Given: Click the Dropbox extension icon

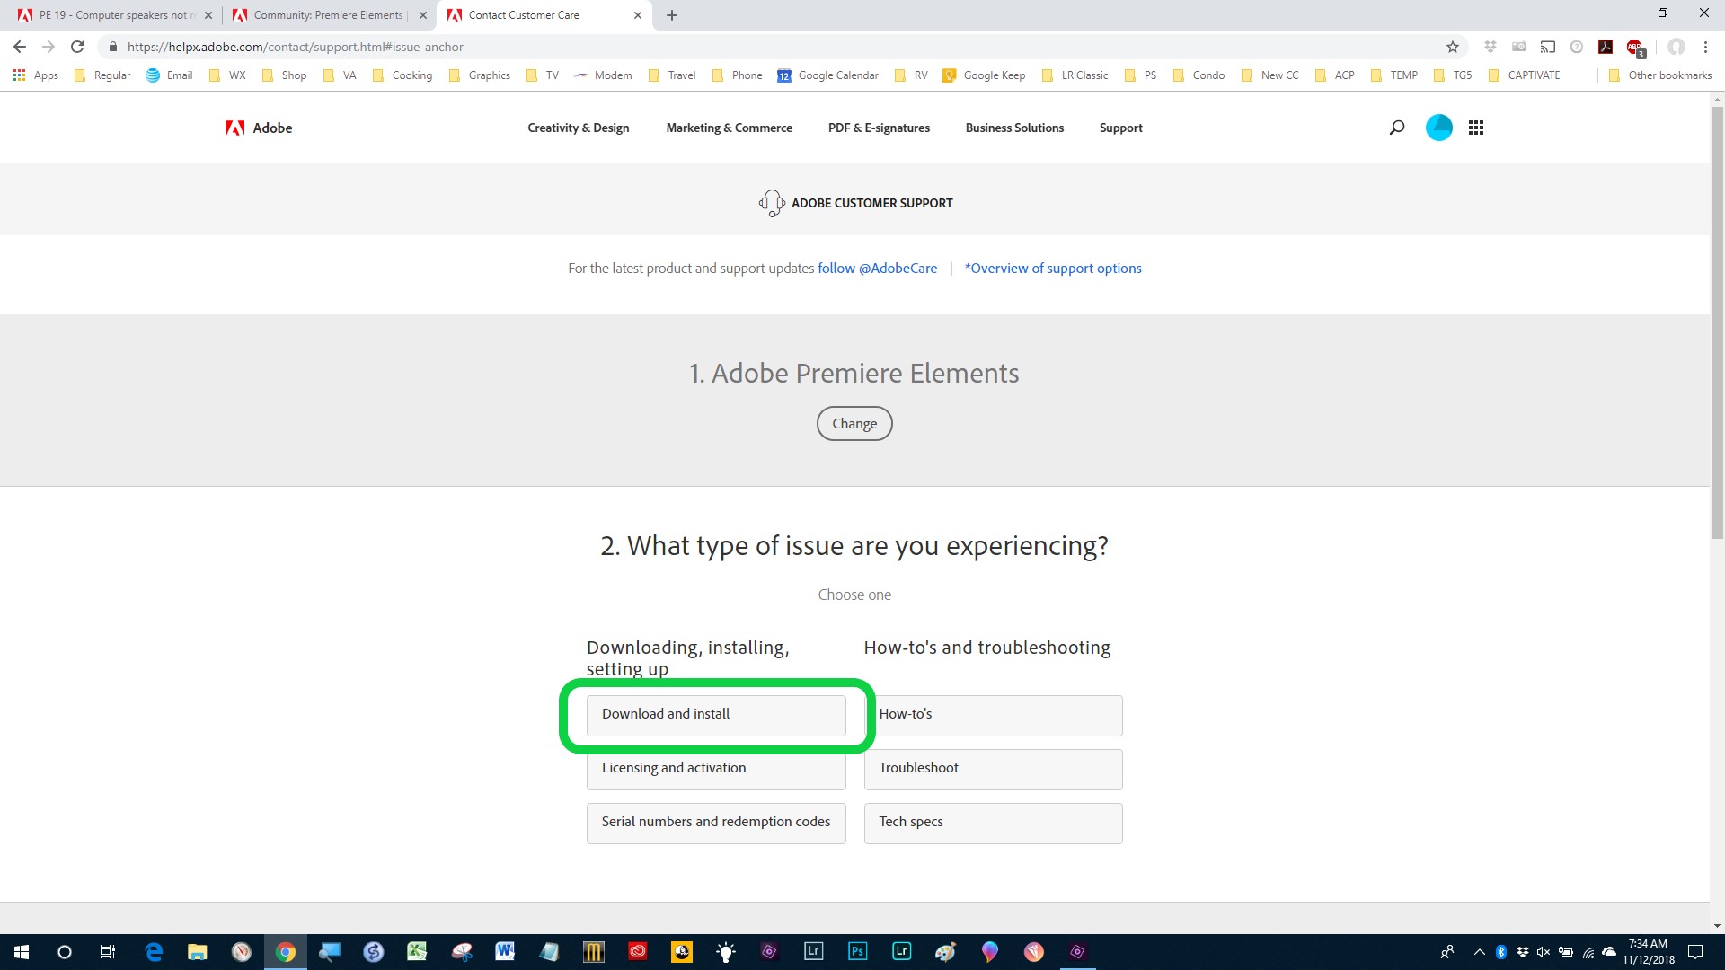Looking at the screenshot, I should (x=1491, y=47).
